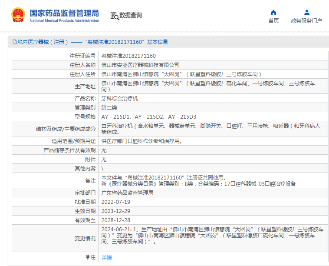Click the 备注 row label

(x=90, y=181)
